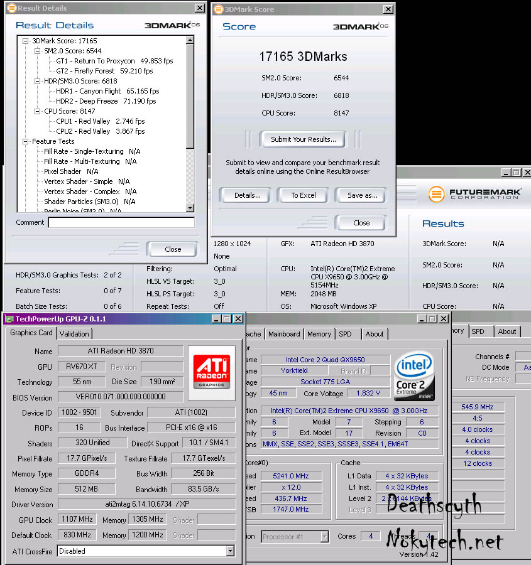Export results with To Excel button
The image size is (531, 565).
click(304, 195)
